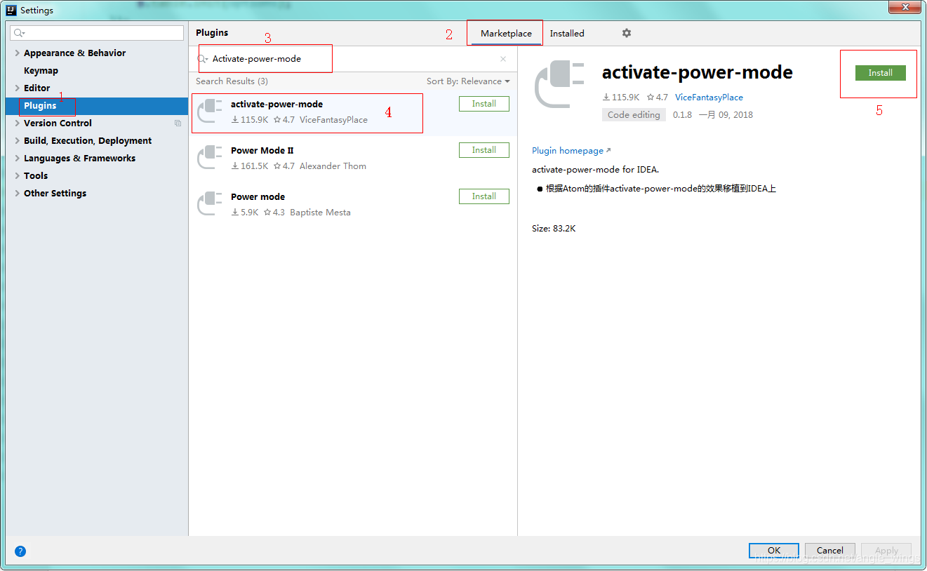Expand the Tools settings node
This screenshot has height=571, width=927.
17,176
